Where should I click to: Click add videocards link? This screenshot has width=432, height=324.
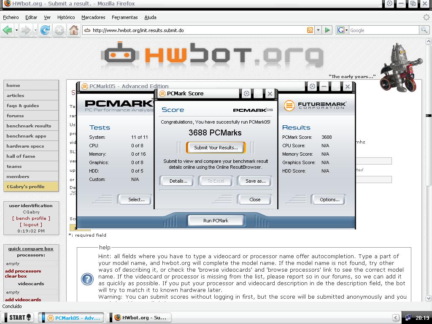point(23,300)
